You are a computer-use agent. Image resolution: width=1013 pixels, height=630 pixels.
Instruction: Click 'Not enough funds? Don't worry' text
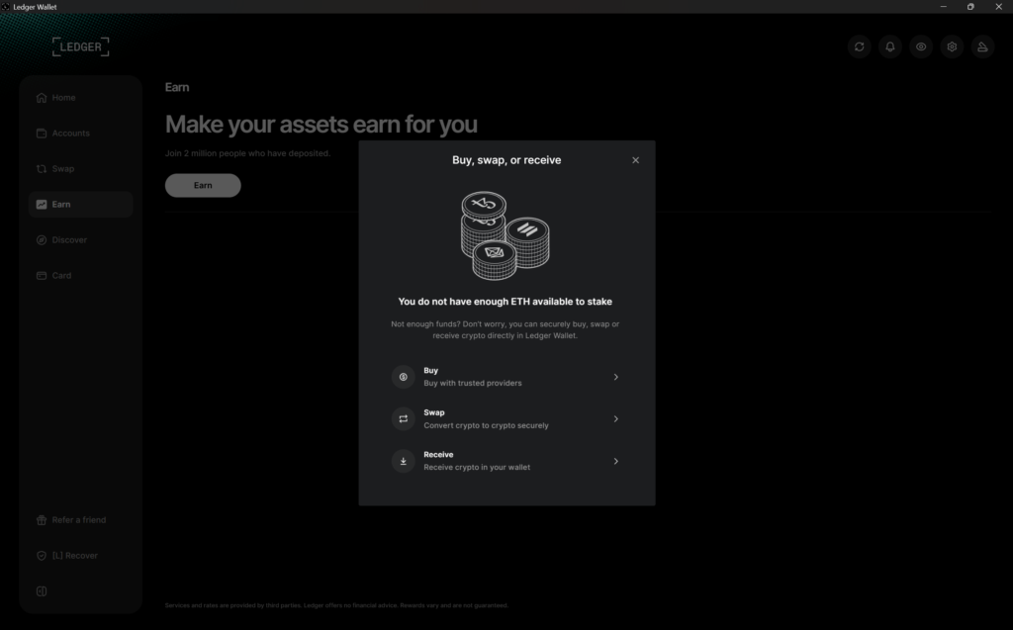tap(506, 329)
